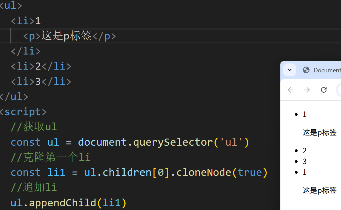Click the closing '</ul>' tag line
Viewport: 341px width, 210px height.
point(14,97)
